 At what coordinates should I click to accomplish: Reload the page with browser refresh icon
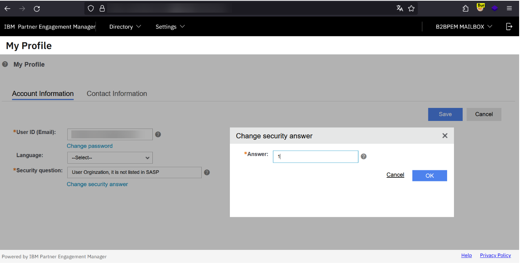tap(37, 9)
